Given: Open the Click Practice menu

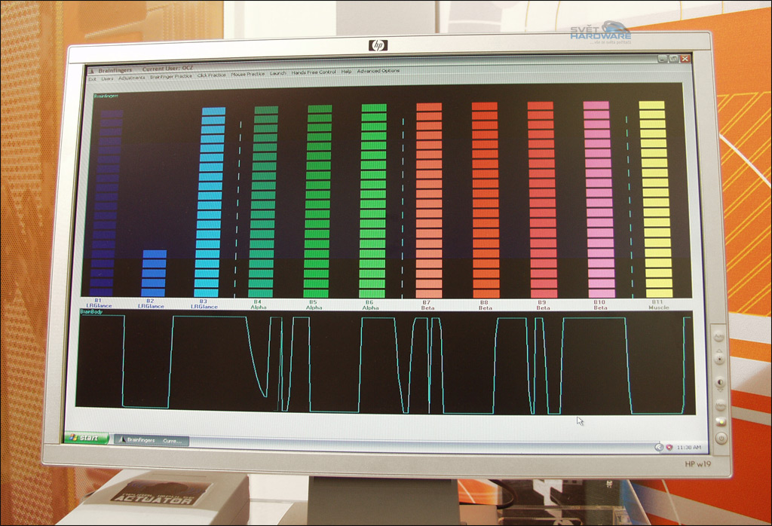Looking at the screenshot, I should (x=212, y=75).
